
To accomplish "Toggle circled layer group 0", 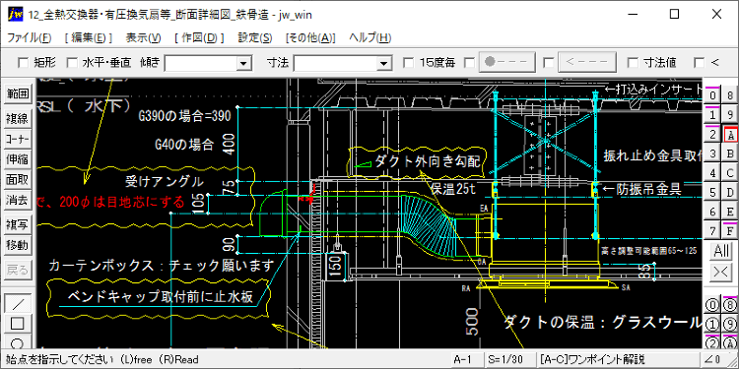I will 713,305.
